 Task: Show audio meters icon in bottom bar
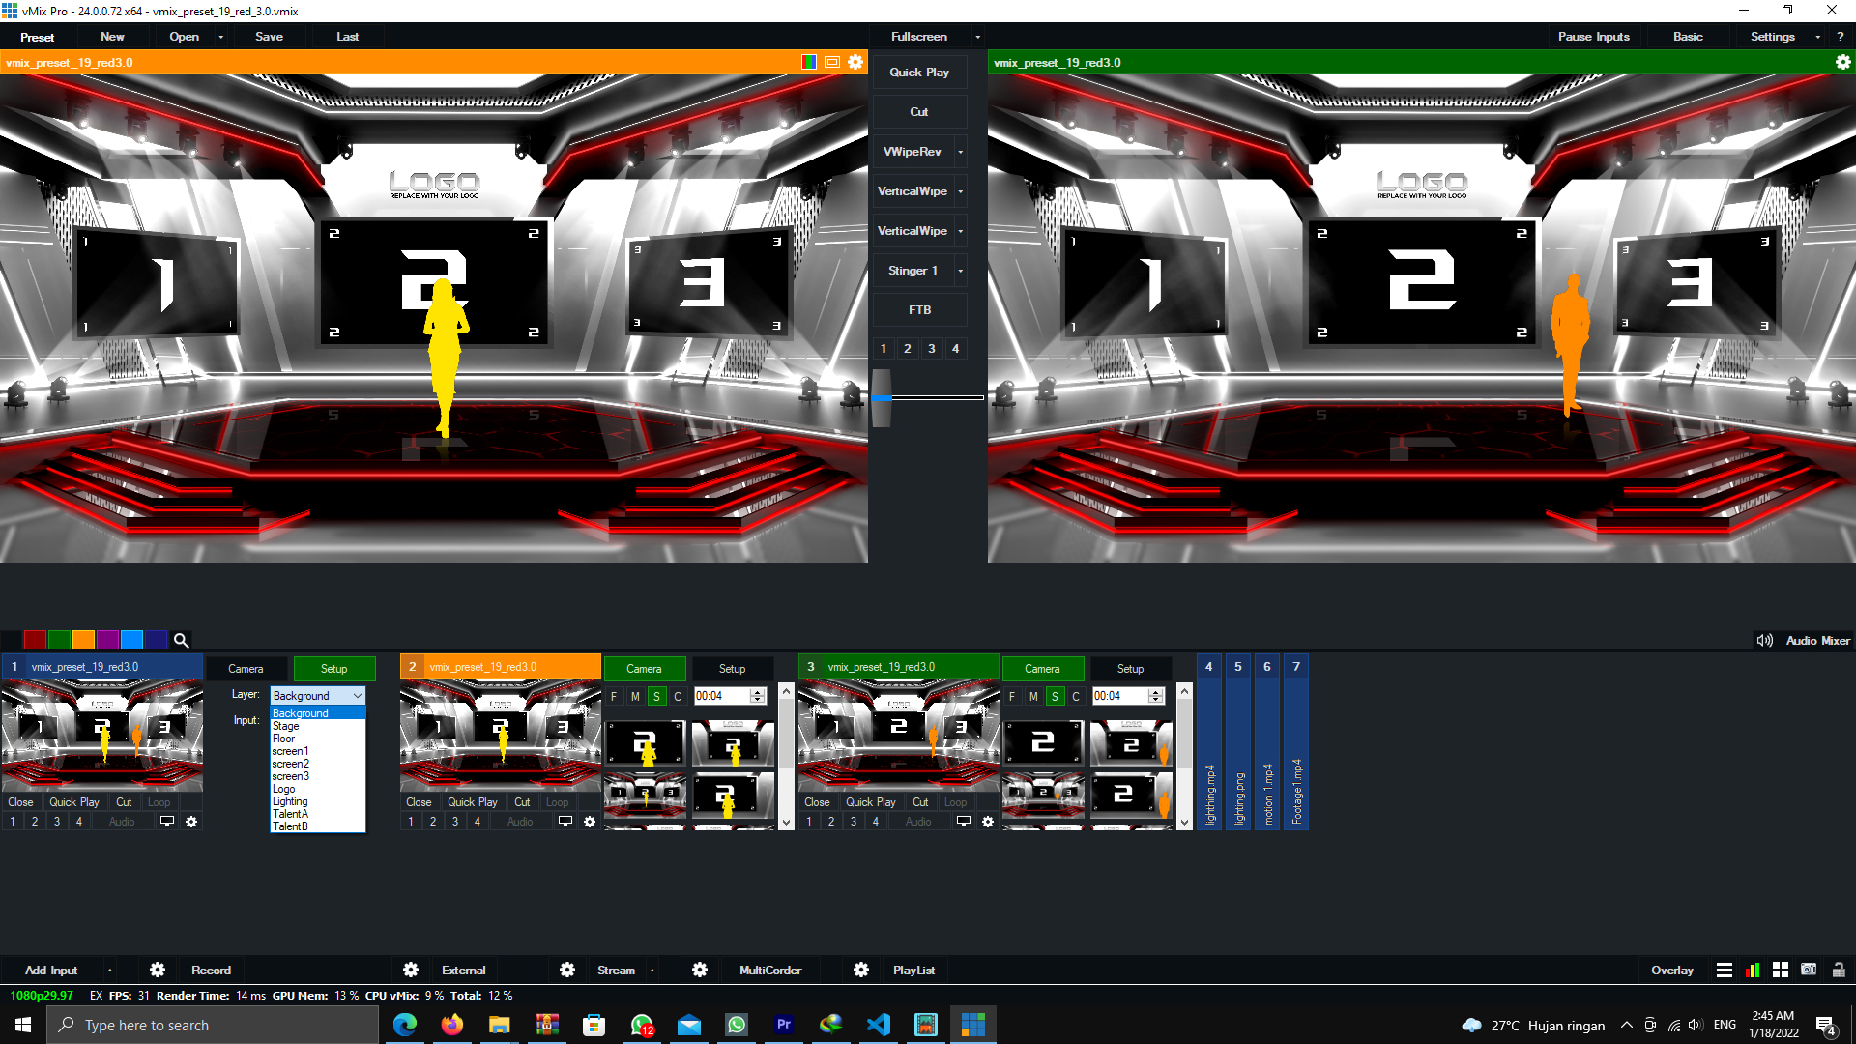(1753, 970)
